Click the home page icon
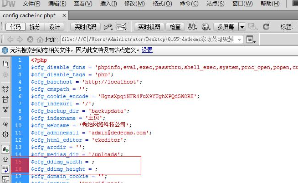 tap(40, 40)
